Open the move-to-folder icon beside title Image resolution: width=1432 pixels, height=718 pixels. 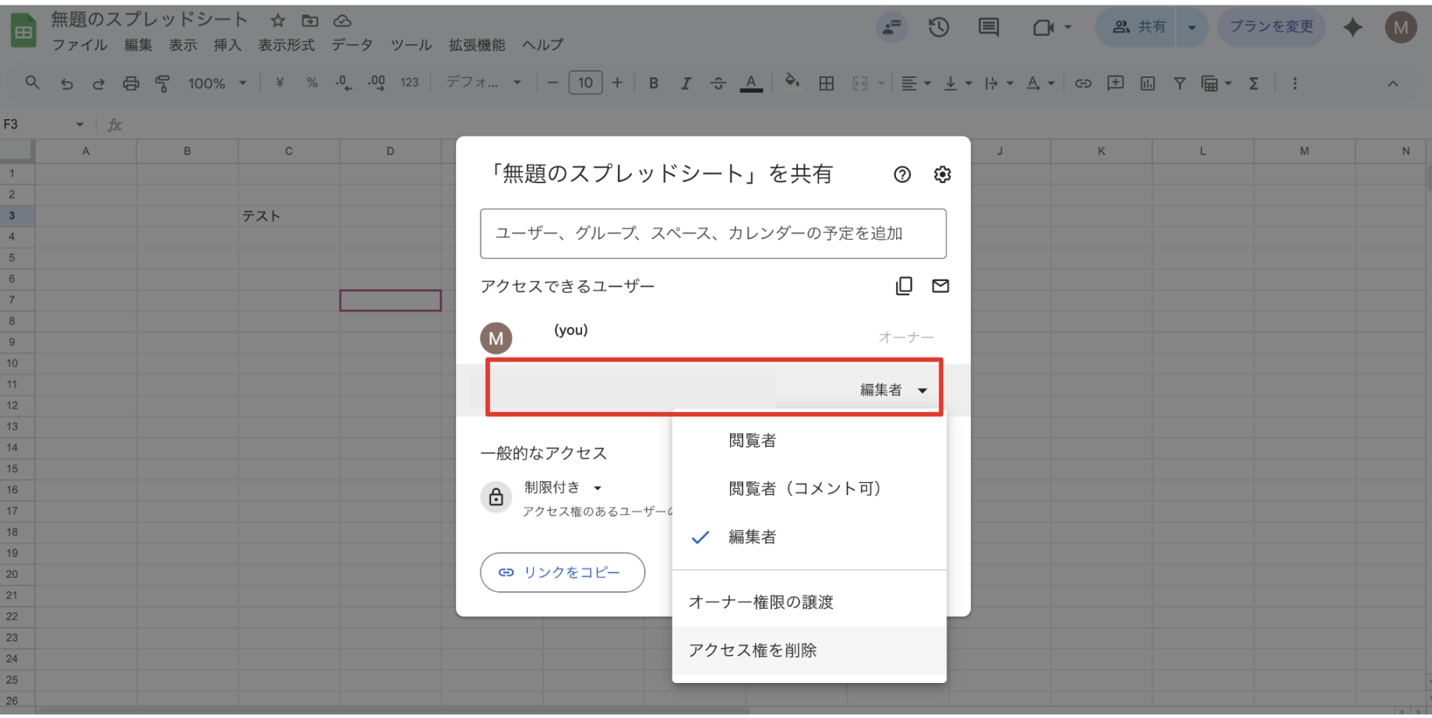tap(310, 21)
